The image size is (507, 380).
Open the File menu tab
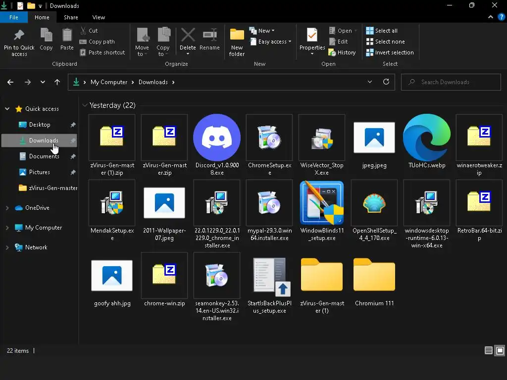(x=14, y=17)
